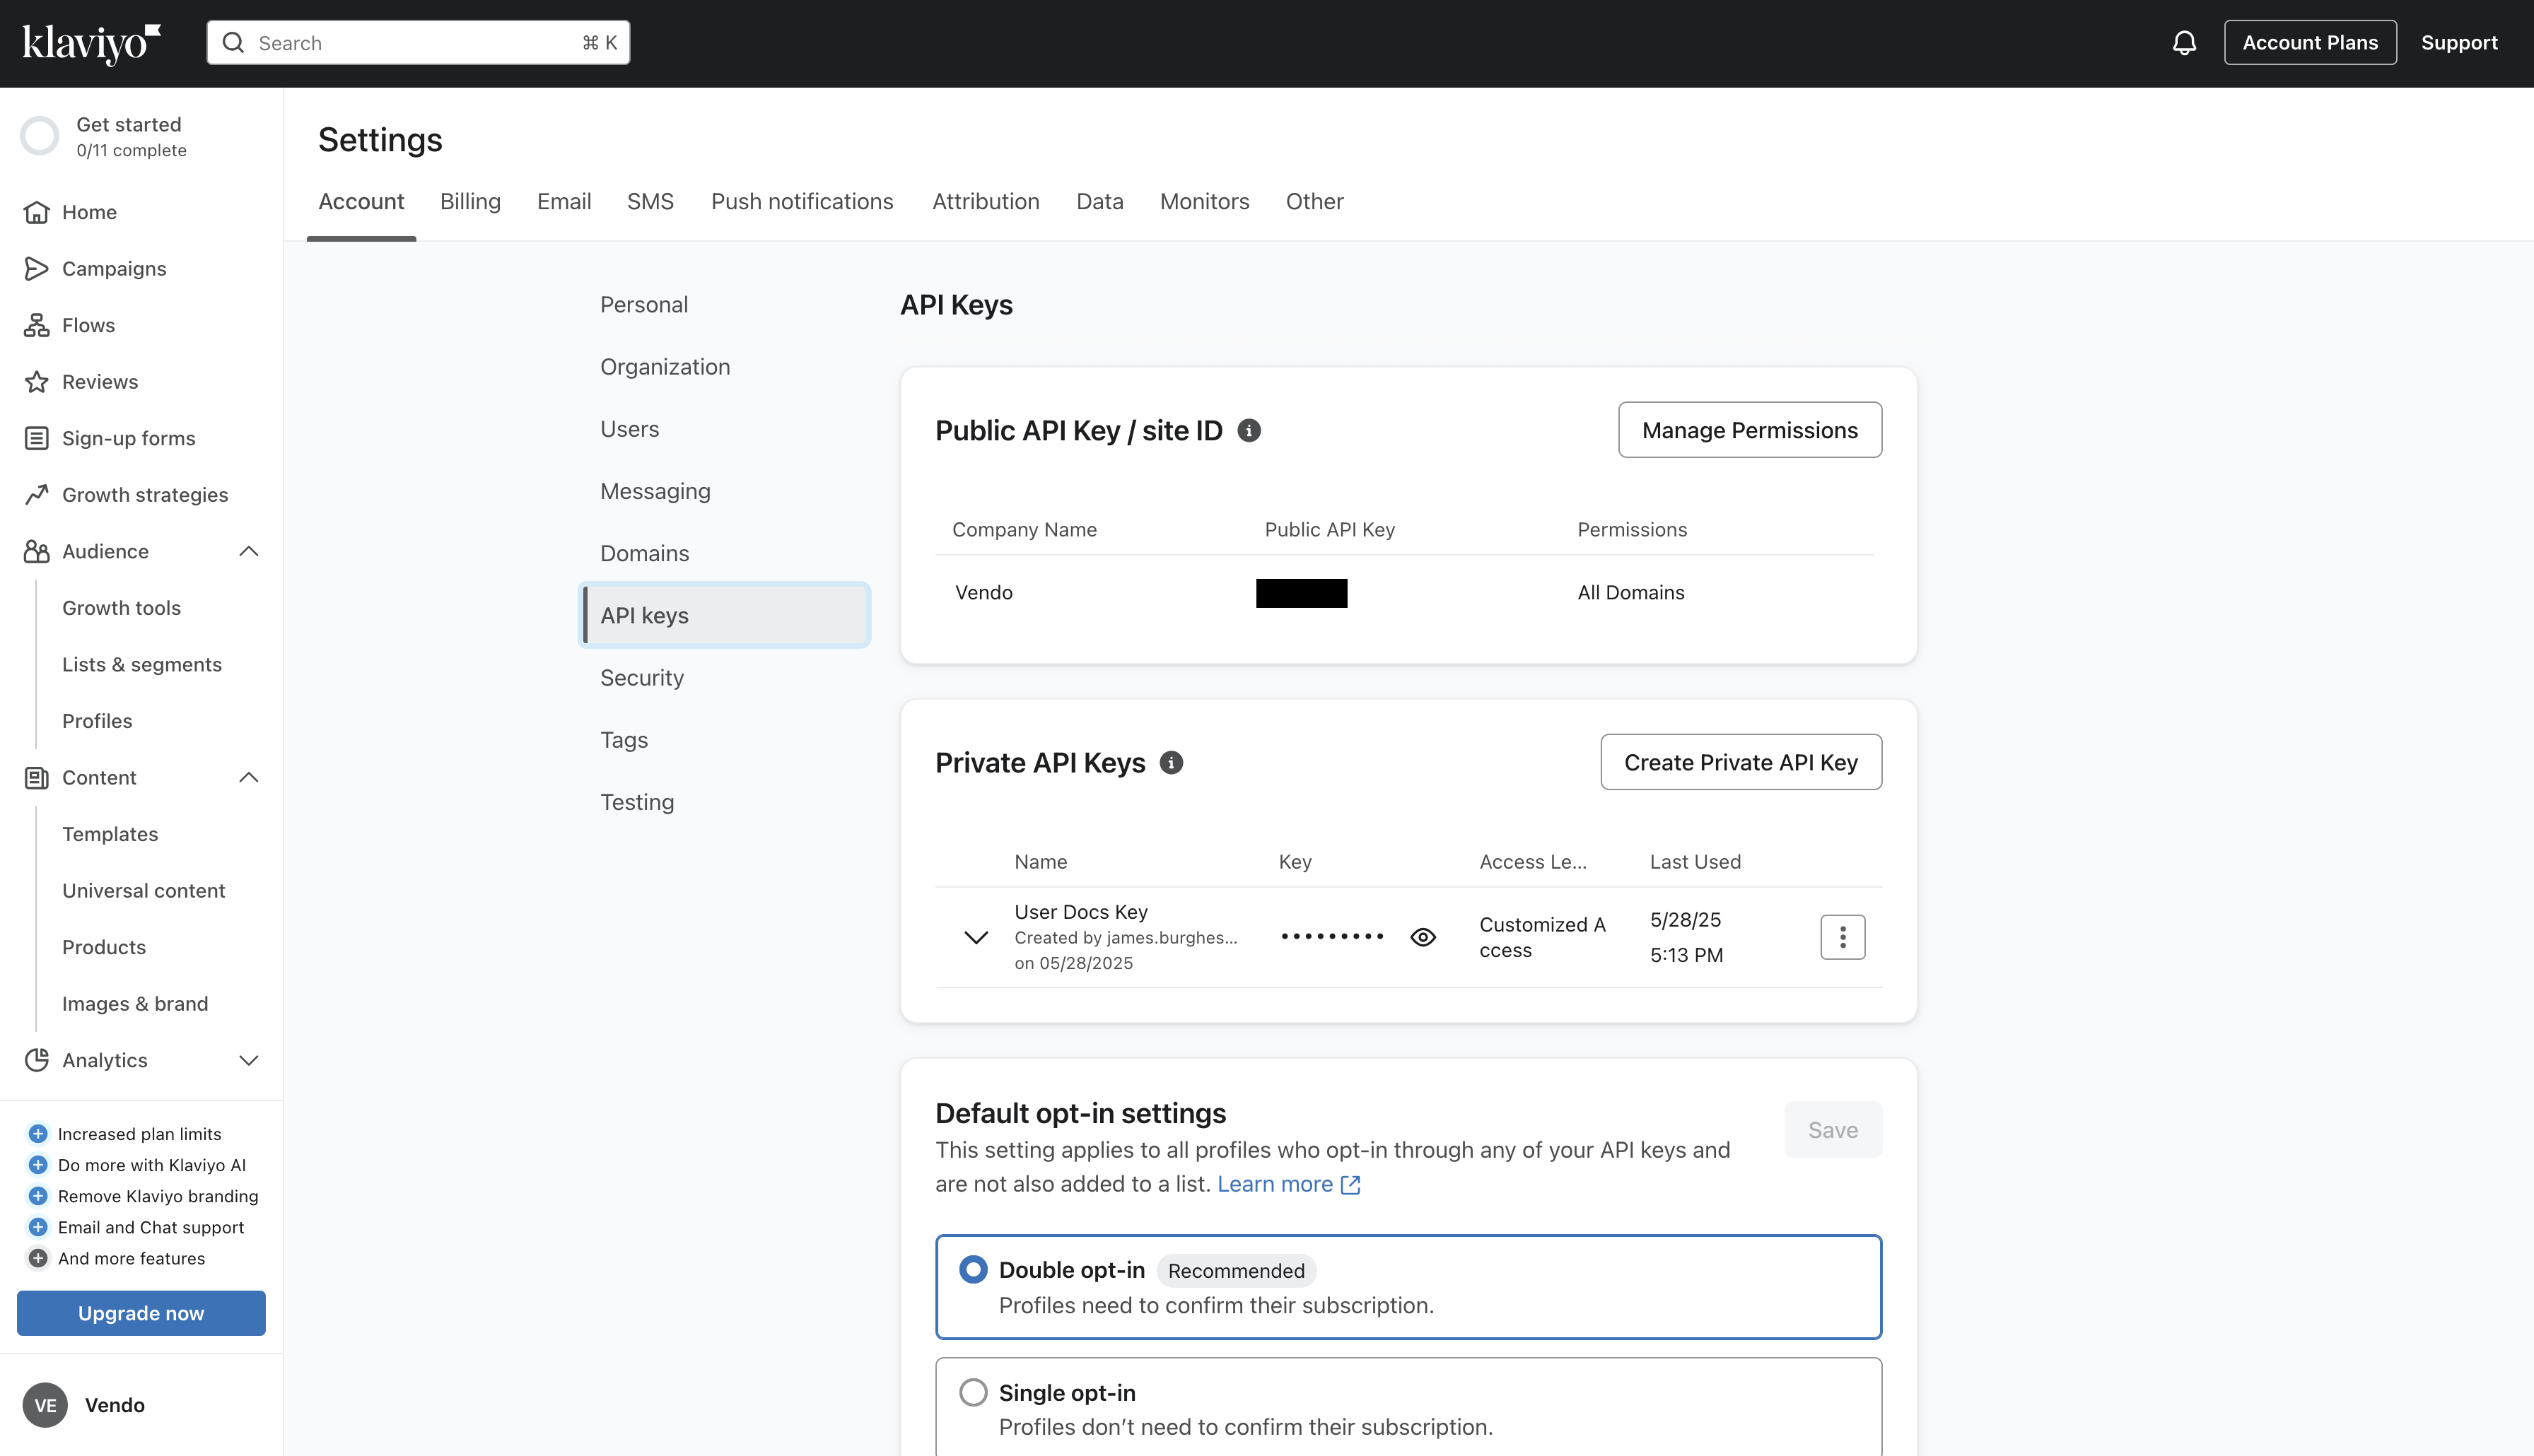Click the Analytics pie chart icon
This screenshot has height=1456, width=2534.
37,1060
